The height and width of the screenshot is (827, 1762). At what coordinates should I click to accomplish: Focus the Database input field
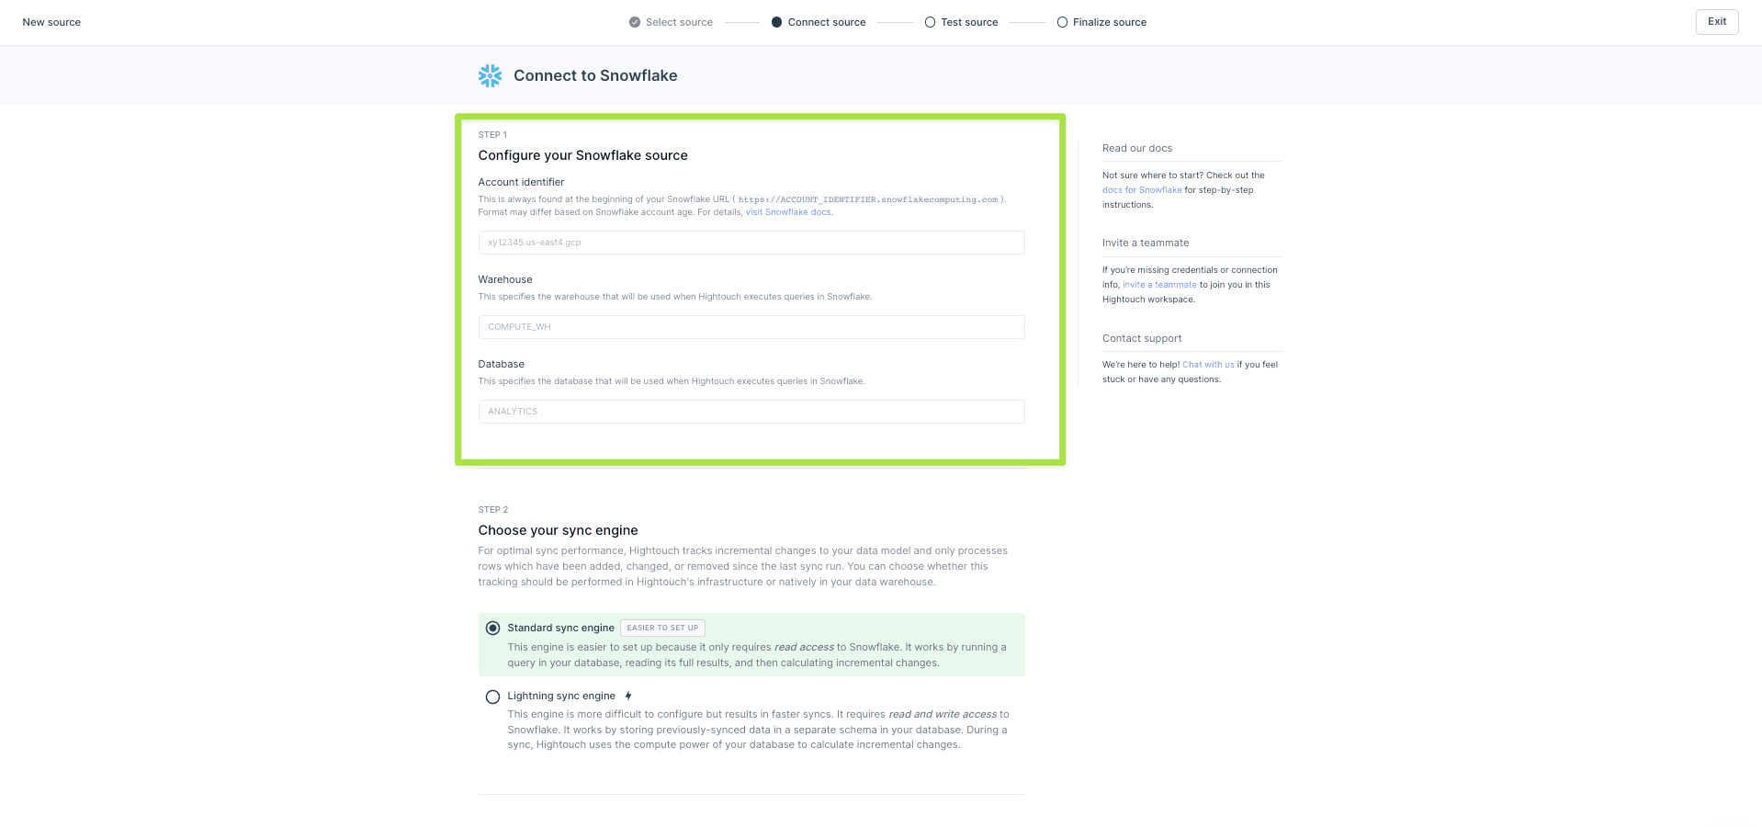751,412
